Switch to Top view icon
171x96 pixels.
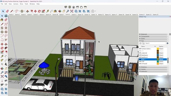tap(69, 7)
